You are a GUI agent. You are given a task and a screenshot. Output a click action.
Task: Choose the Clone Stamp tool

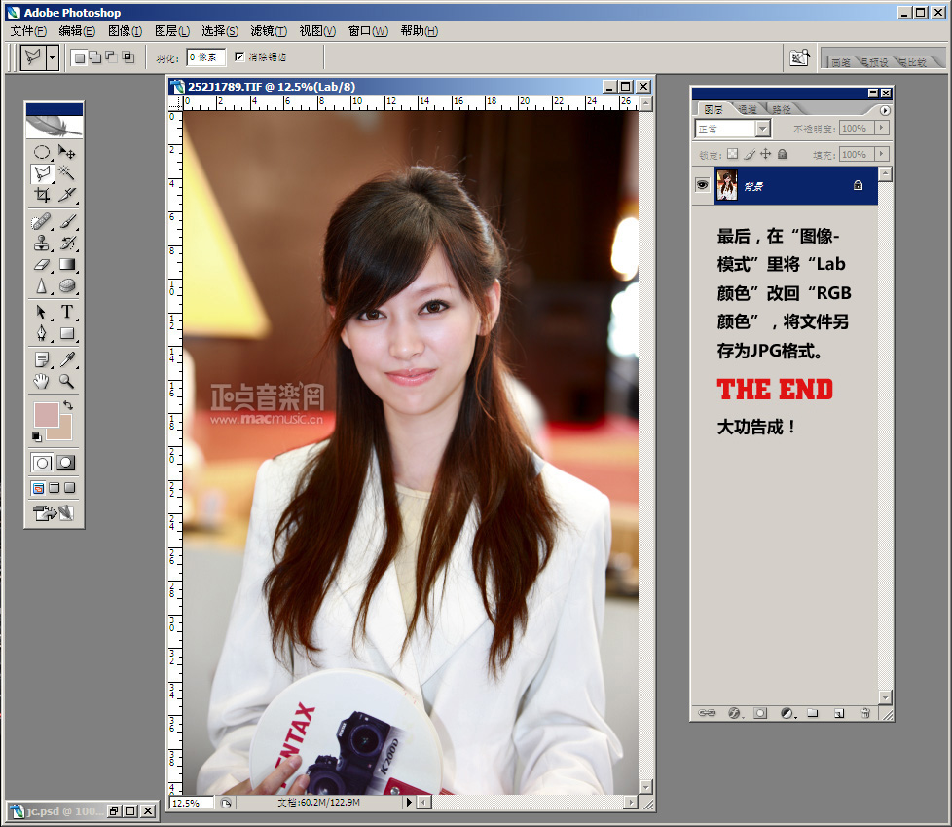42,244
